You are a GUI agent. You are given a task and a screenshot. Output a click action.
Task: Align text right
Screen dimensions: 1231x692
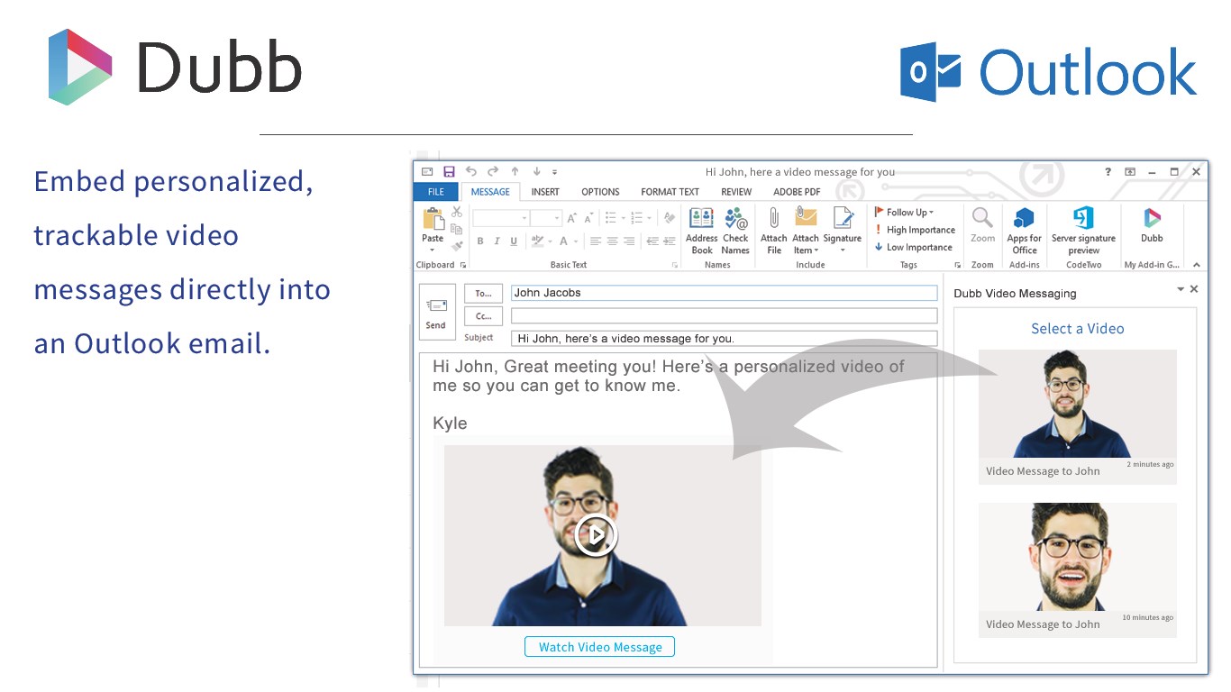click(629, 241)
